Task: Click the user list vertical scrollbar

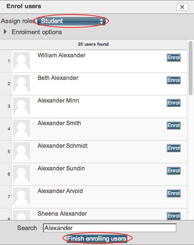Action: click(191, 68)
